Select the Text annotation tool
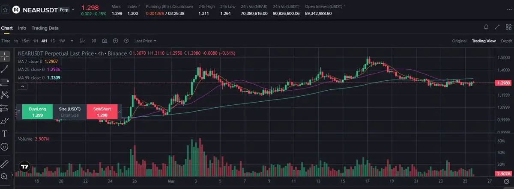Screen dimensions: 514x189 click(5, 133)
